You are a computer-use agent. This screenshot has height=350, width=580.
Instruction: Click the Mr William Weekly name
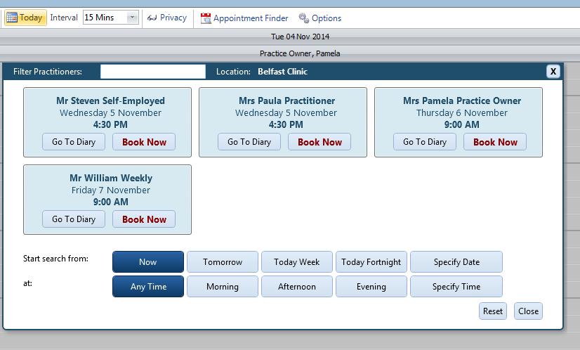pos(111,178)
